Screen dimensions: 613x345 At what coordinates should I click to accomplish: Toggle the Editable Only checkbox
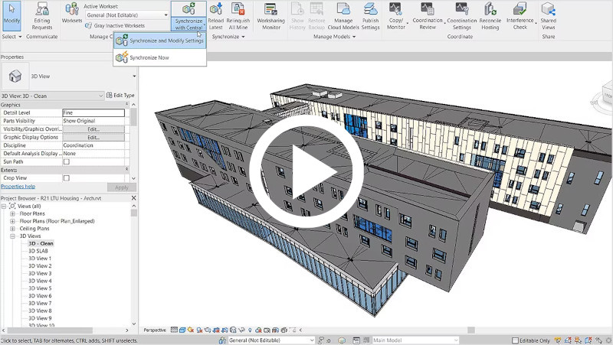pyautogui.click(x=515, y=340)
